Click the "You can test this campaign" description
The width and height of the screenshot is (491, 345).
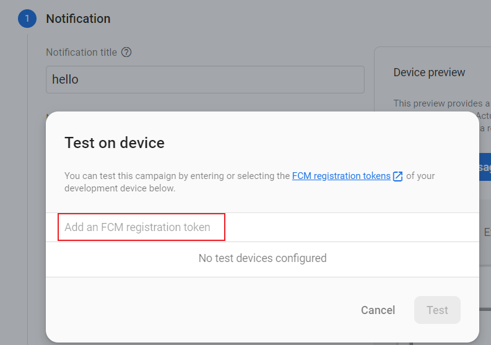pos(177,176)
